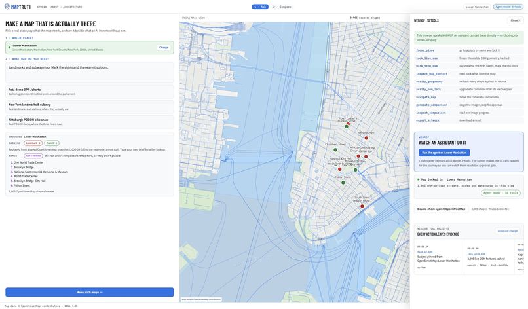Switch to step 2 Compare tab
Screen dimensions: 528x309
[282, 7]
